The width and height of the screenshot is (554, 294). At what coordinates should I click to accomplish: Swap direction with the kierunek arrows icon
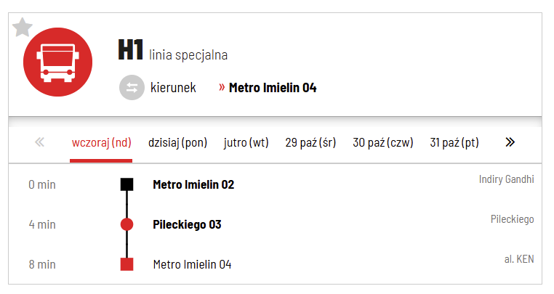coord(132,88)
